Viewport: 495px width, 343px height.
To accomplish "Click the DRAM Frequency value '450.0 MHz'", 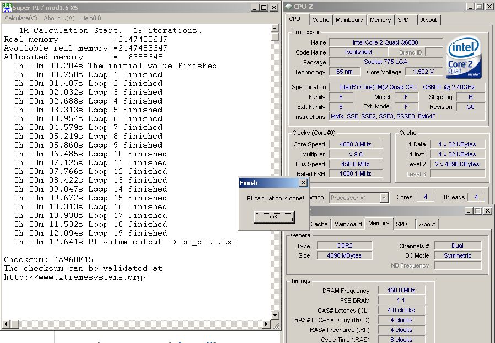I will (x=401, y=290).
